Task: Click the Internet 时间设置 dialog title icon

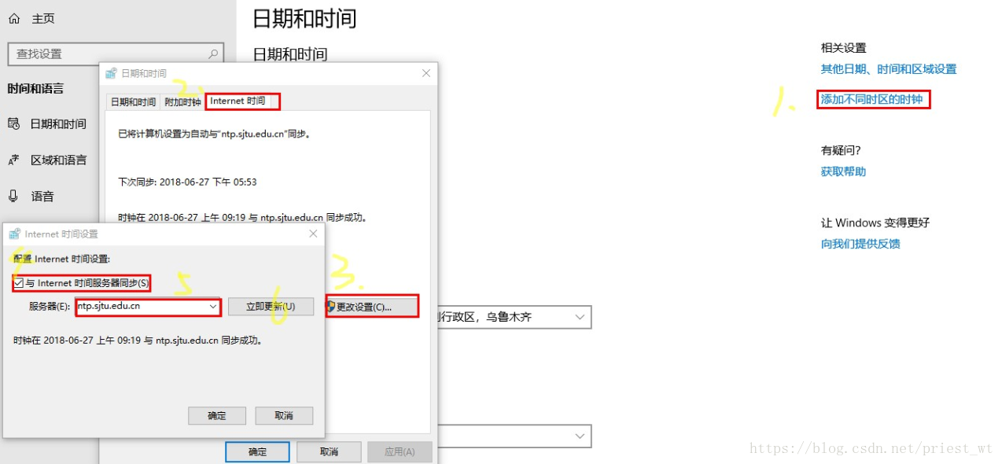Action: pyautogui.click(x=16, y=234)
